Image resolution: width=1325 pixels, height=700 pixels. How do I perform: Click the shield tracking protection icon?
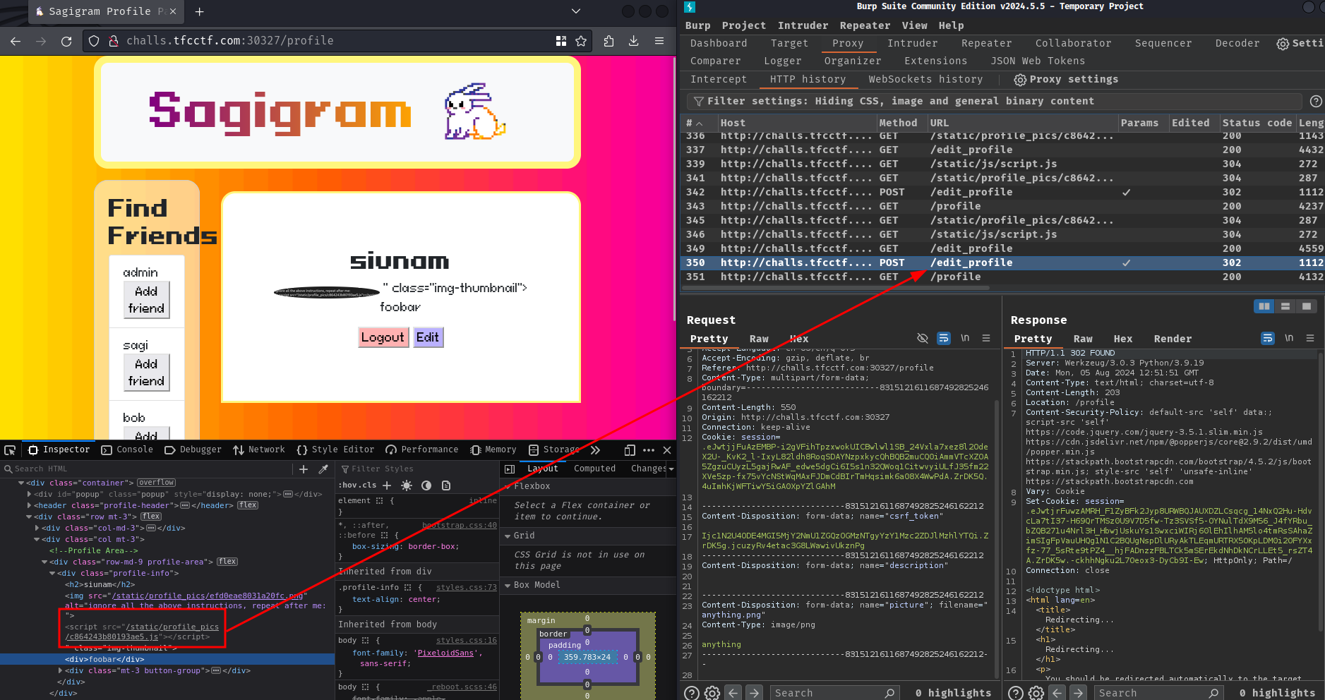coord(94,41)
